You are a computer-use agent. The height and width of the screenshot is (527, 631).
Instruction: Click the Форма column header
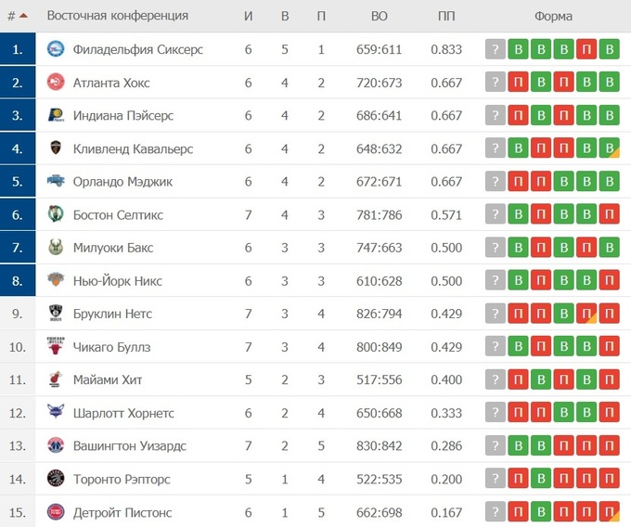coord(553,16)
